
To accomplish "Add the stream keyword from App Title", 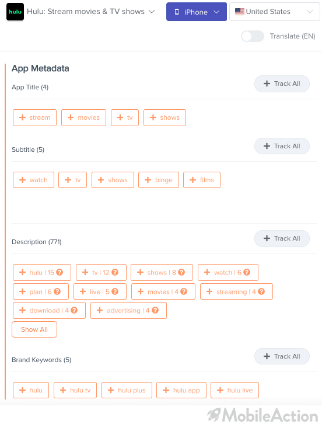I will tap(34, 117).
